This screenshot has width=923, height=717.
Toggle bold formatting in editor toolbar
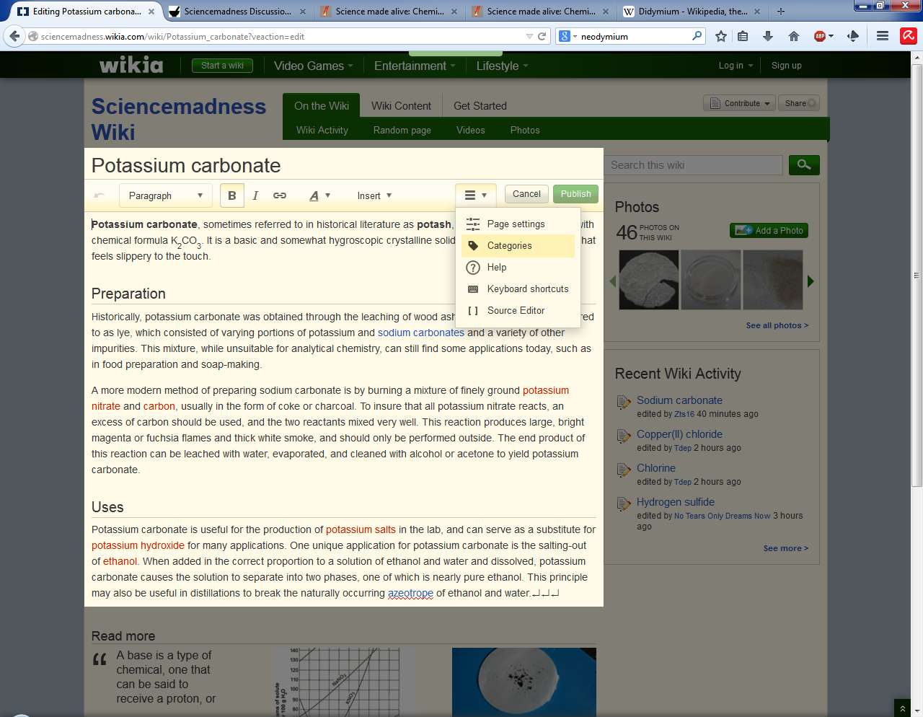[x=231, y=195]
